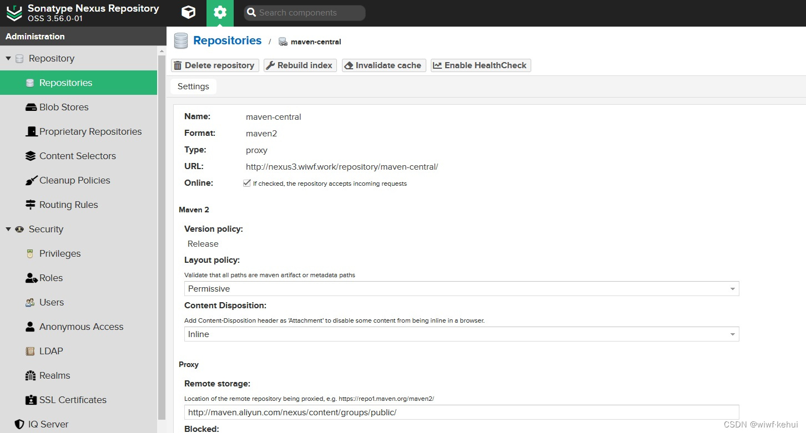Click the IQ Server shield icon
Screen dimensions: 806x433
19,424
